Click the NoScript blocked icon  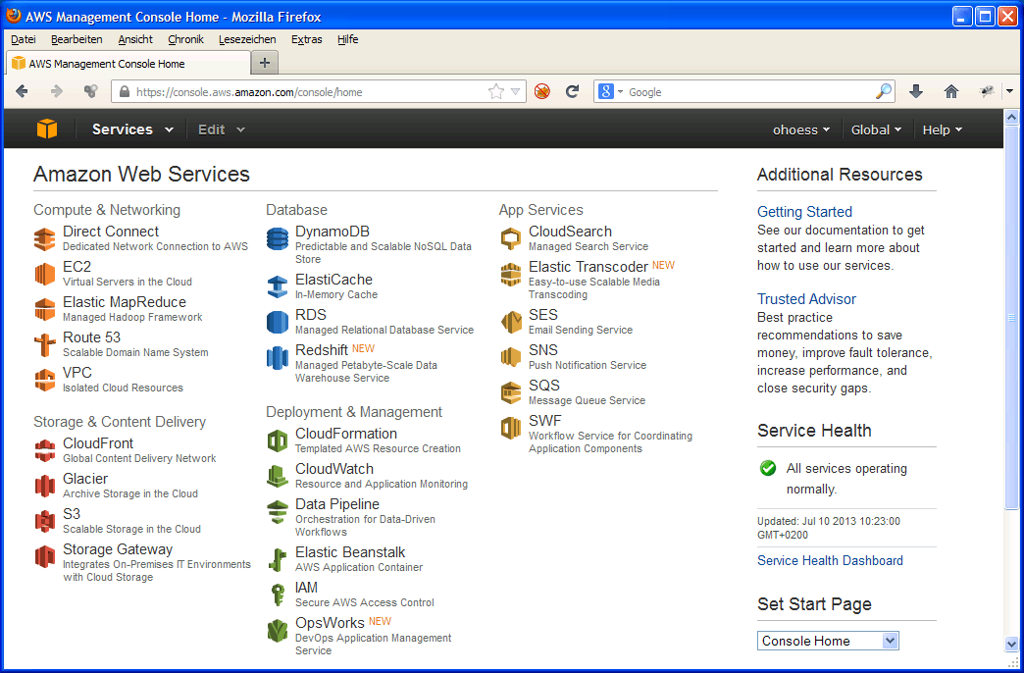pos(542,91)
